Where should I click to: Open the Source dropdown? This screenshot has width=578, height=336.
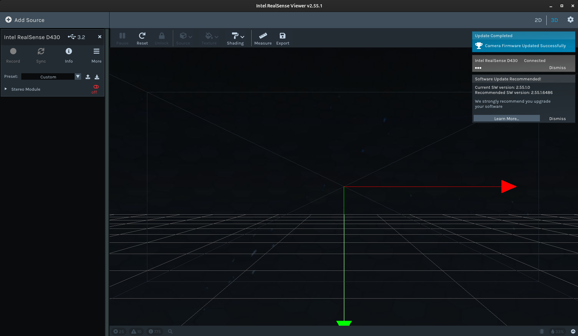(x=184, y=38)
